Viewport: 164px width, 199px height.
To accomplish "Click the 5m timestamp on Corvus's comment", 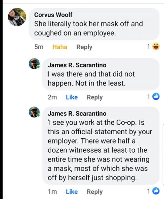I will (39, 47).
